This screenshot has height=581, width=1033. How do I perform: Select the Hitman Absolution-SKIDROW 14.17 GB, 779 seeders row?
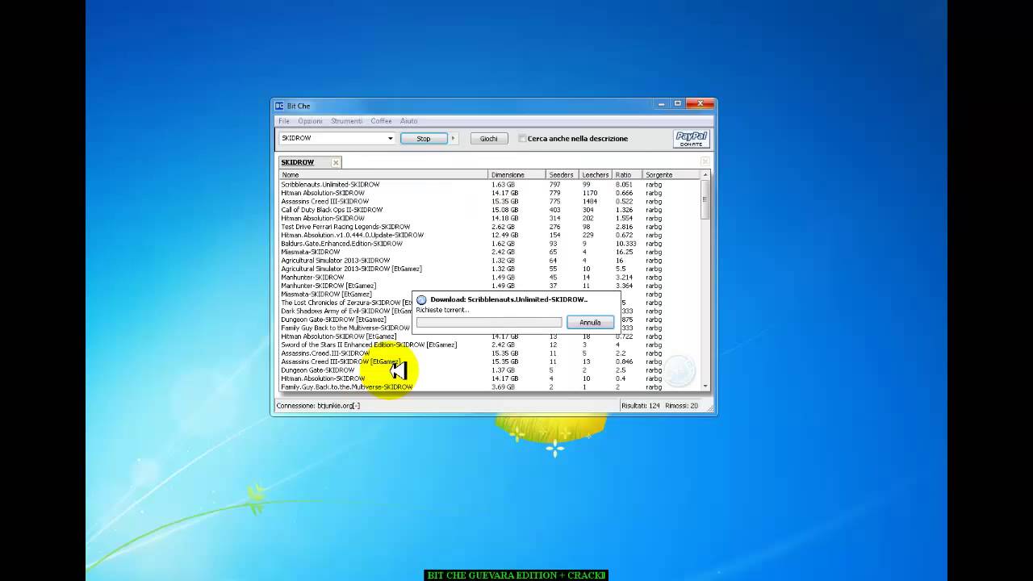[490, 193]
